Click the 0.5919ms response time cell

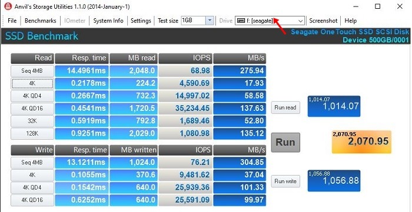82,121
